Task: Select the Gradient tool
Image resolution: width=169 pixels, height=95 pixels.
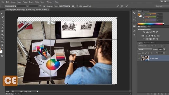Action: pos(2,31)
